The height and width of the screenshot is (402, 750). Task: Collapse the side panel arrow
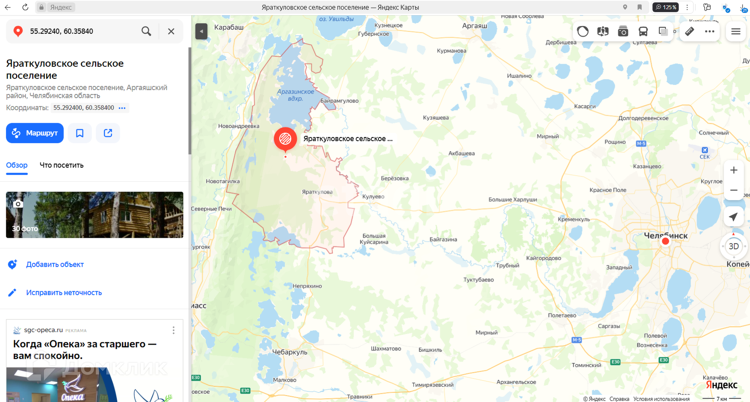201,31
